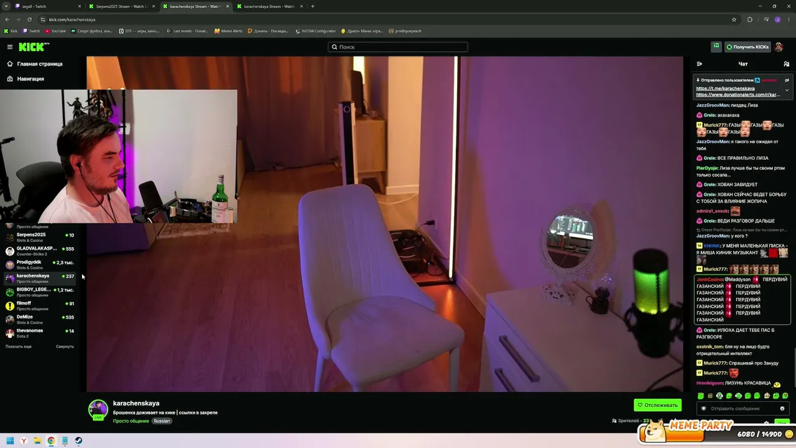This screenshot has height=448, width=796.
Task: Click admiral_sosok username in chat
Action: click(x=713, y=212)
